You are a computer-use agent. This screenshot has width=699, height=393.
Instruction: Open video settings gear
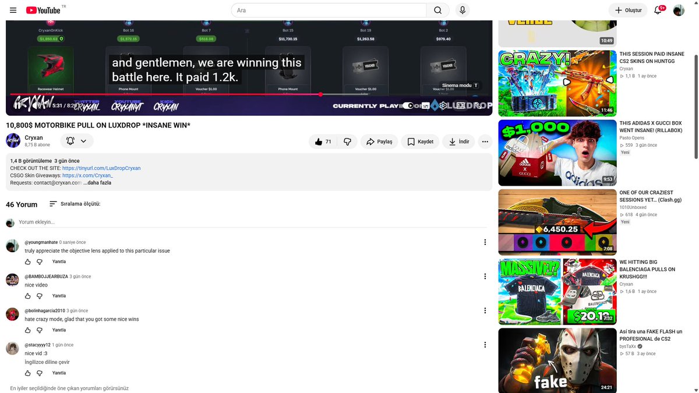(443, 105)
